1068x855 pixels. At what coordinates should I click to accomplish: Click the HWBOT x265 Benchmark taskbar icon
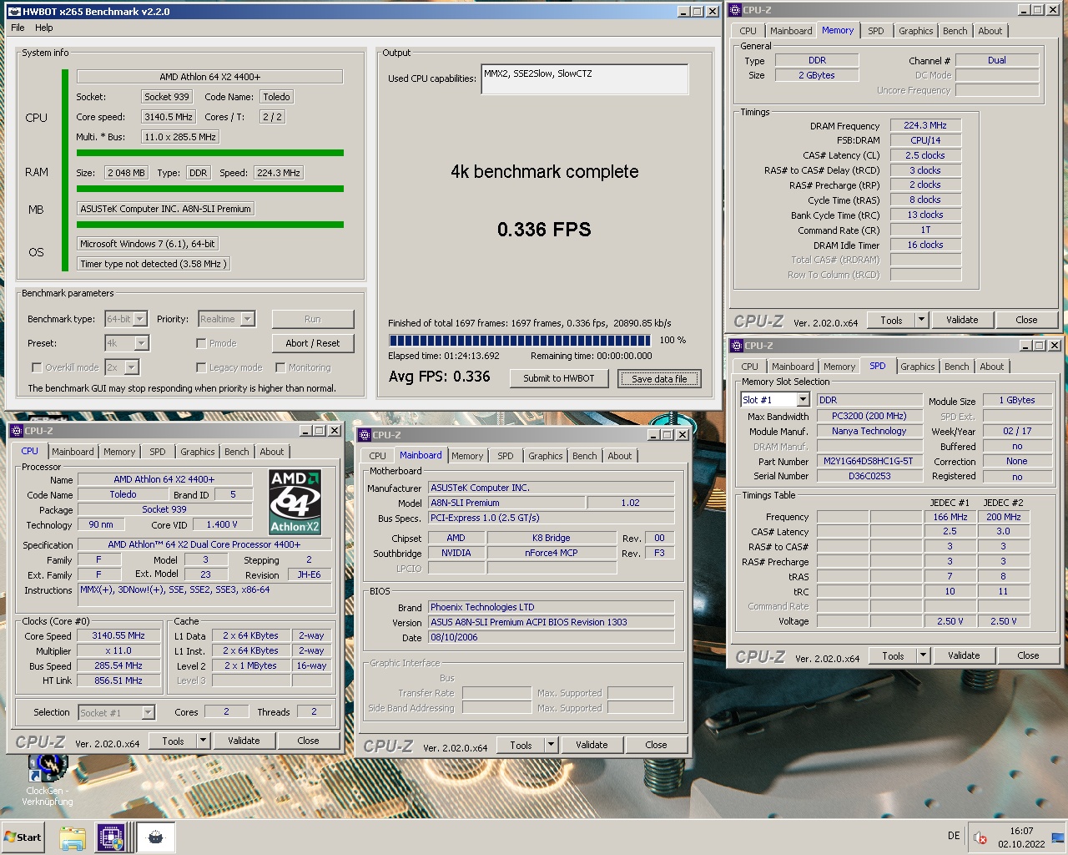pos(155,837)
